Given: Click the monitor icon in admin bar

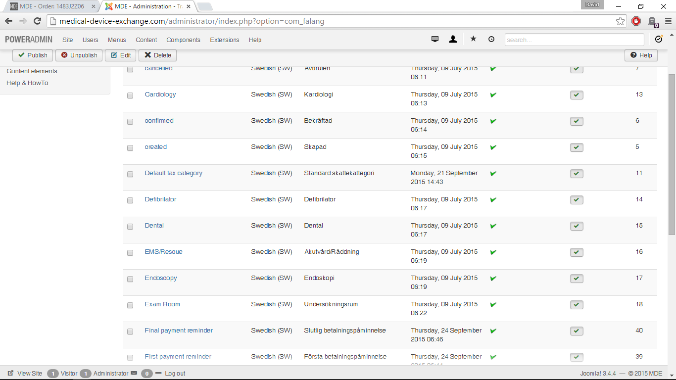Looking at the screenshot, I should click(x=435, y=40).
